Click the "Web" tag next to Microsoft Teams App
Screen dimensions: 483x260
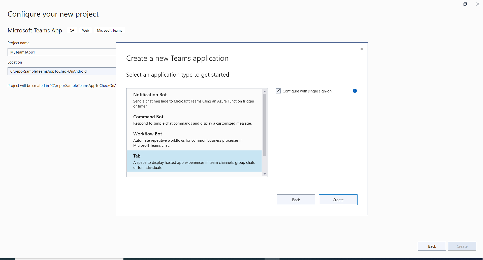pyautogui.click(x=85, y=30)
